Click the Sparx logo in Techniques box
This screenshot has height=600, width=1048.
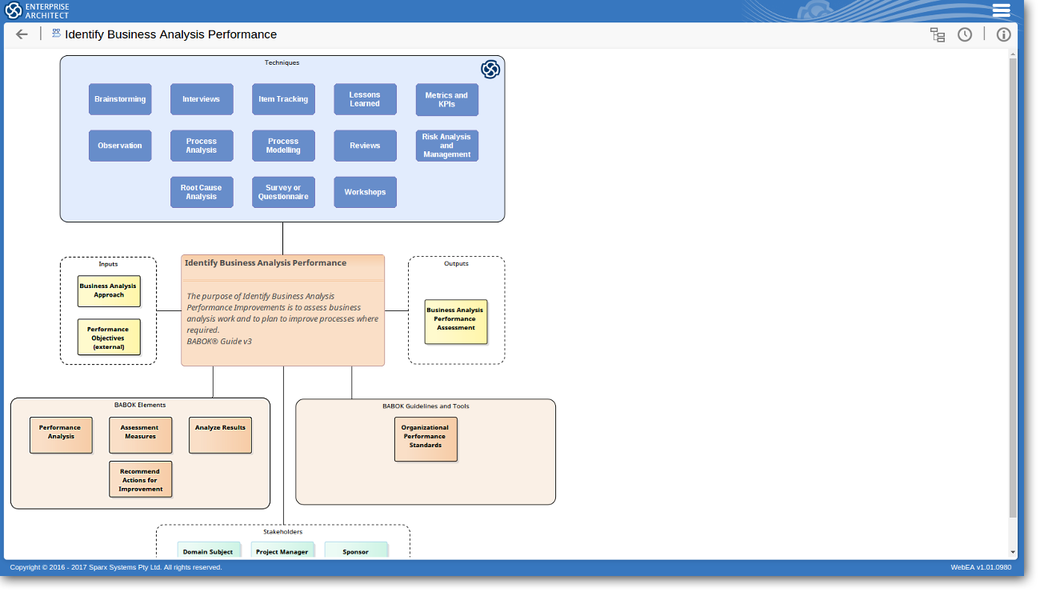coord(490,70)
